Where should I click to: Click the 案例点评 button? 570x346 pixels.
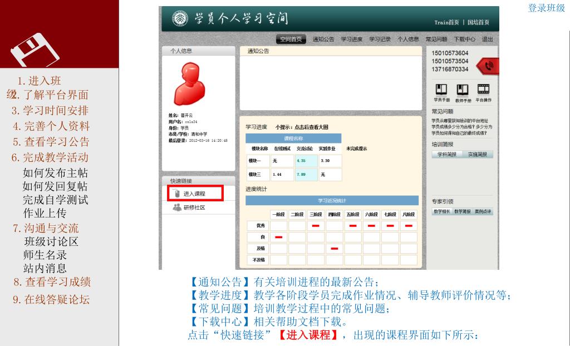pyautogui.click(x=483, y=211)
